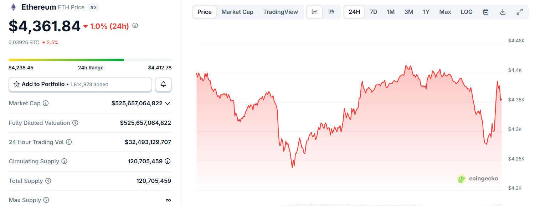Open price alerts via the bell icon

(163, 84)
